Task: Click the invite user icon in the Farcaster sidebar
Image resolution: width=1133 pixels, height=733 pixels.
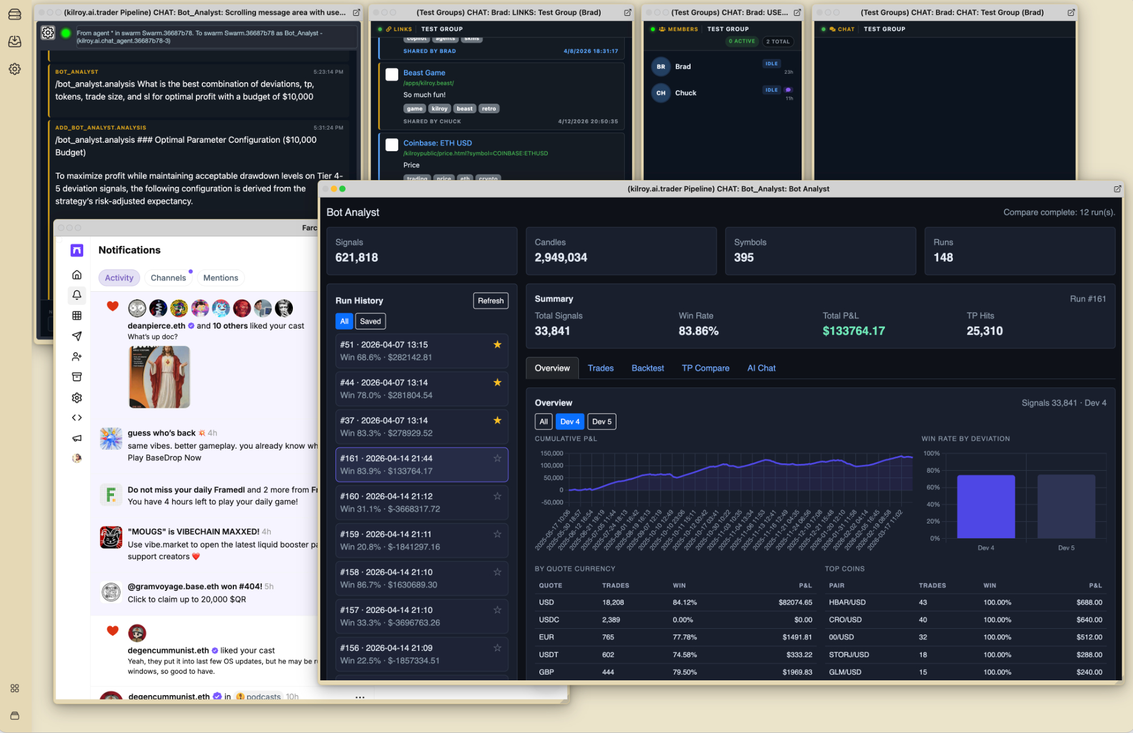Action: pyautogui.click(x=77, y=356)
